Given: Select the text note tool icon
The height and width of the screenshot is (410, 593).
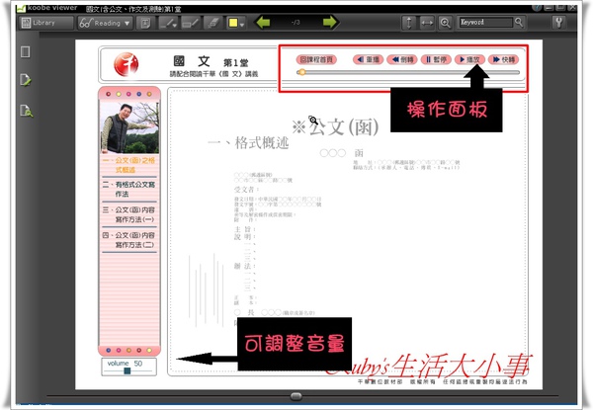Looking at the screenshot, I should click(144, 23).
